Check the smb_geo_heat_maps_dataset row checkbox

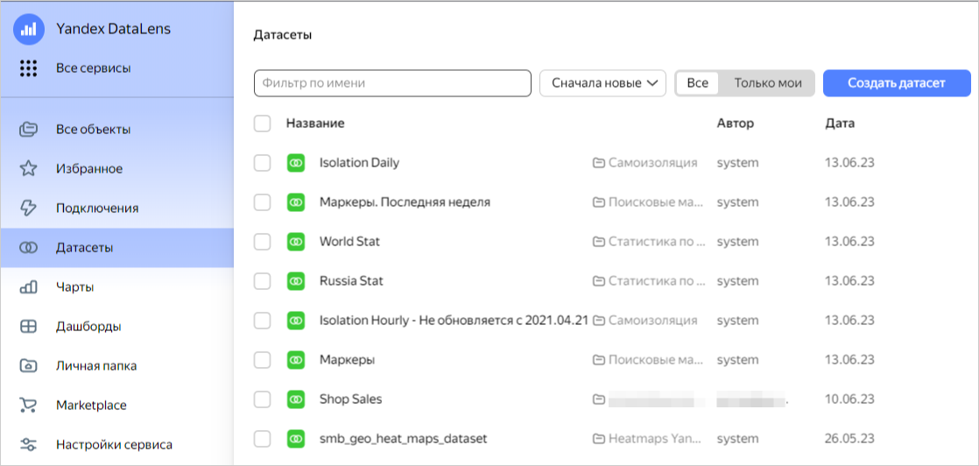point(262,439)
